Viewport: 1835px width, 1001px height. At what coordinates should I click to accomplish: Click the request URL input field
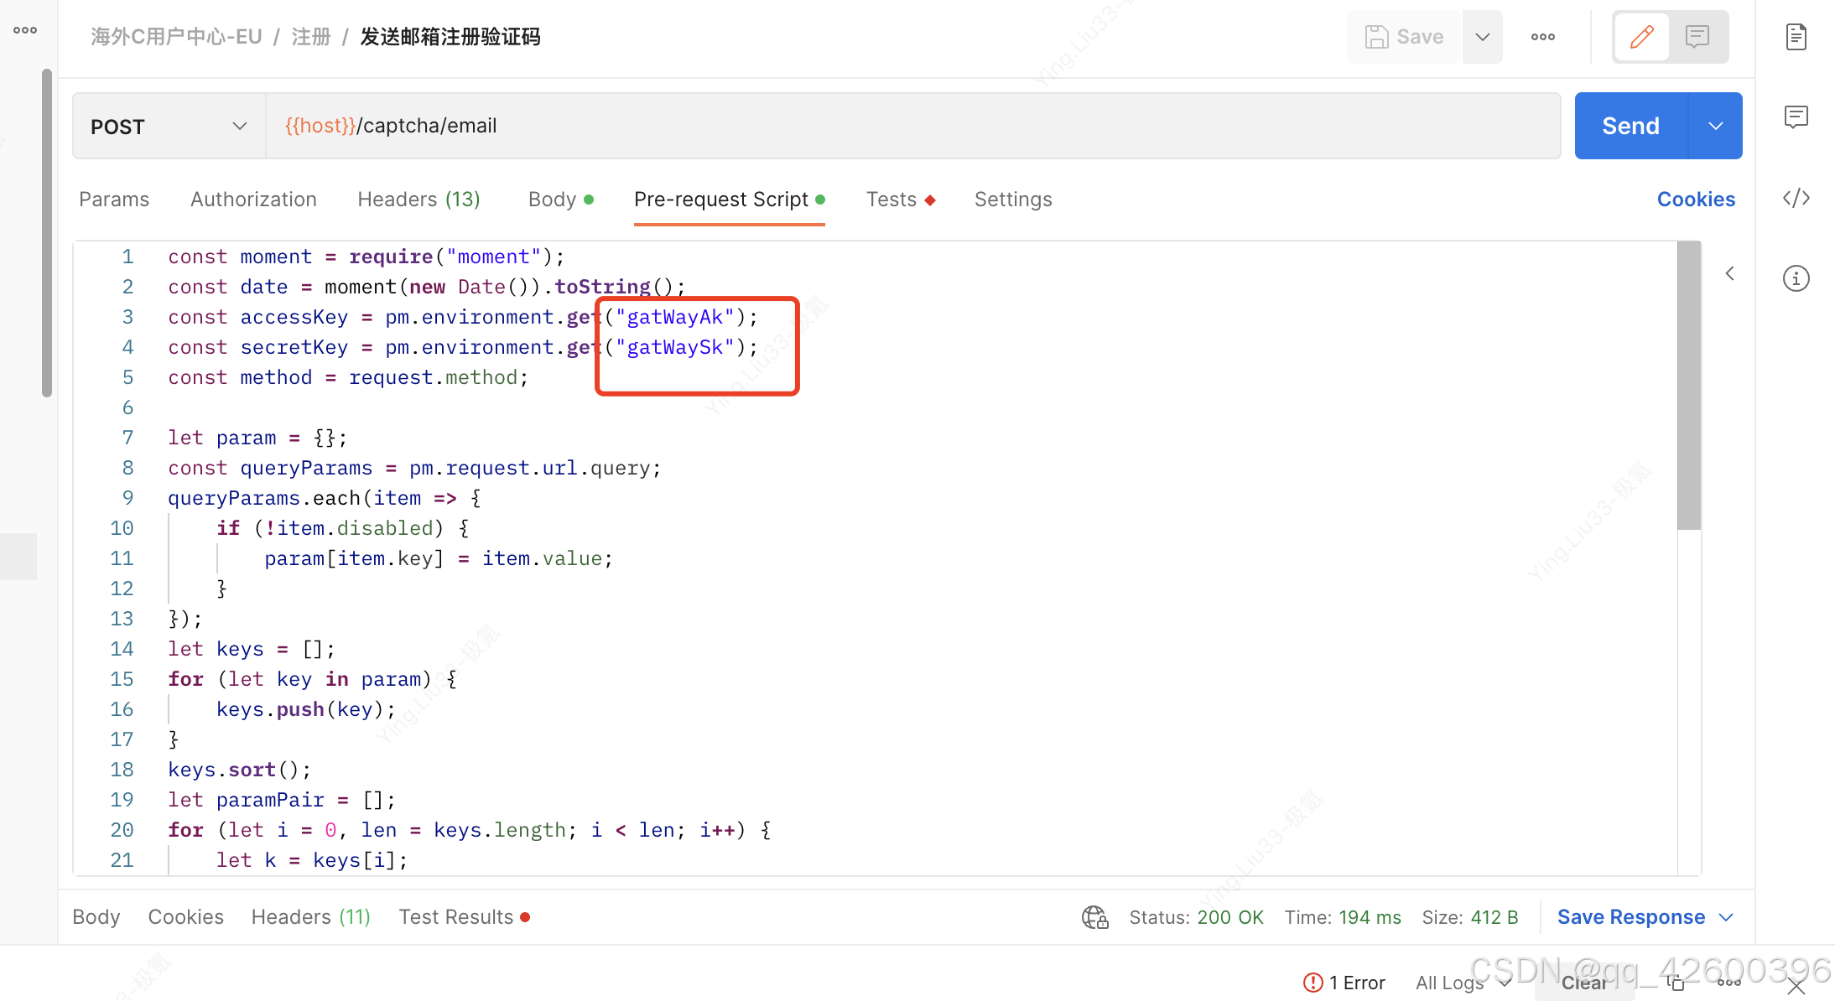click(912, 126)
